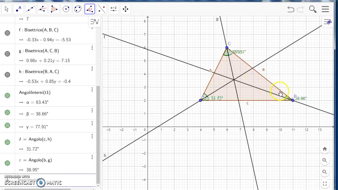
Task: Toggle visibility of bisector f
Action: pyautogui.click(x=7, y=33)
